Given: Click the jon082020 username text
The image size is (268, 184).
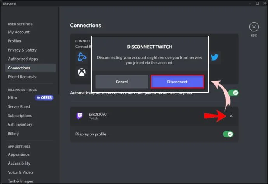Looking at the screenshot, I should [98, 114].
